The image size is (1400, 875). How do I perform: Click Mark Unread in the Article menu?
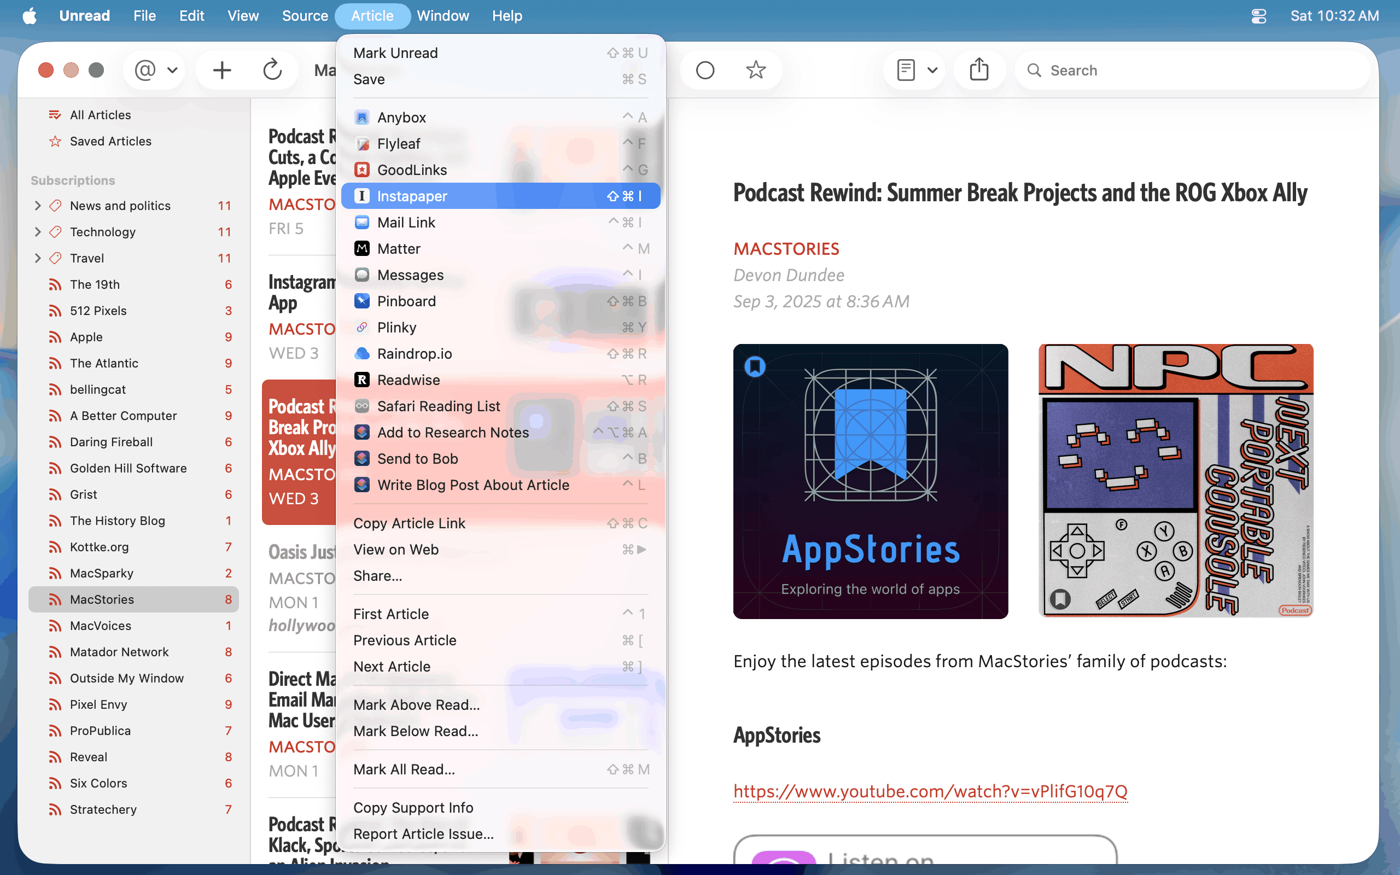click(395, 52)
